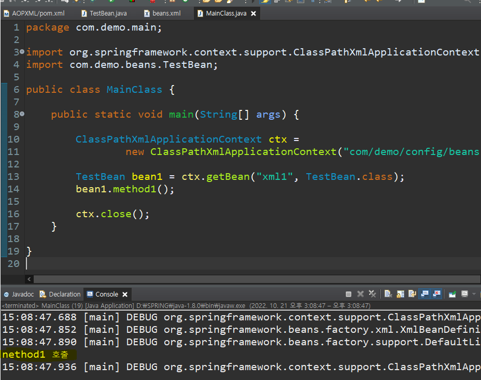Open the Display Selected Console dropdown arrow

474,294
